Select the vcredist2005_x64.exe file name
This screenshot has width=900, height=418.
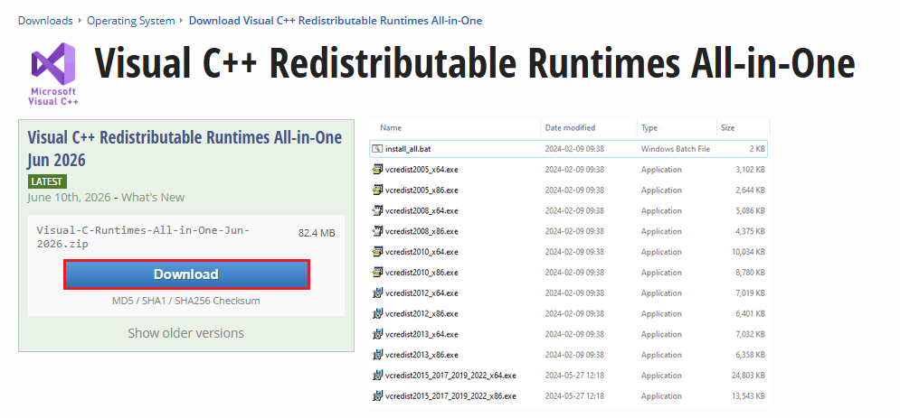(422, 170)
